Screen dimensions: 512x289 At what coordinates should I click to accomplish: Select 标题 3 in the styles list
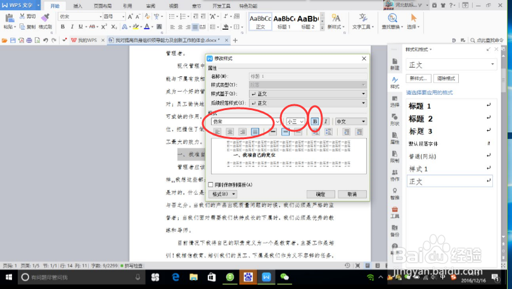pos(450,132)
